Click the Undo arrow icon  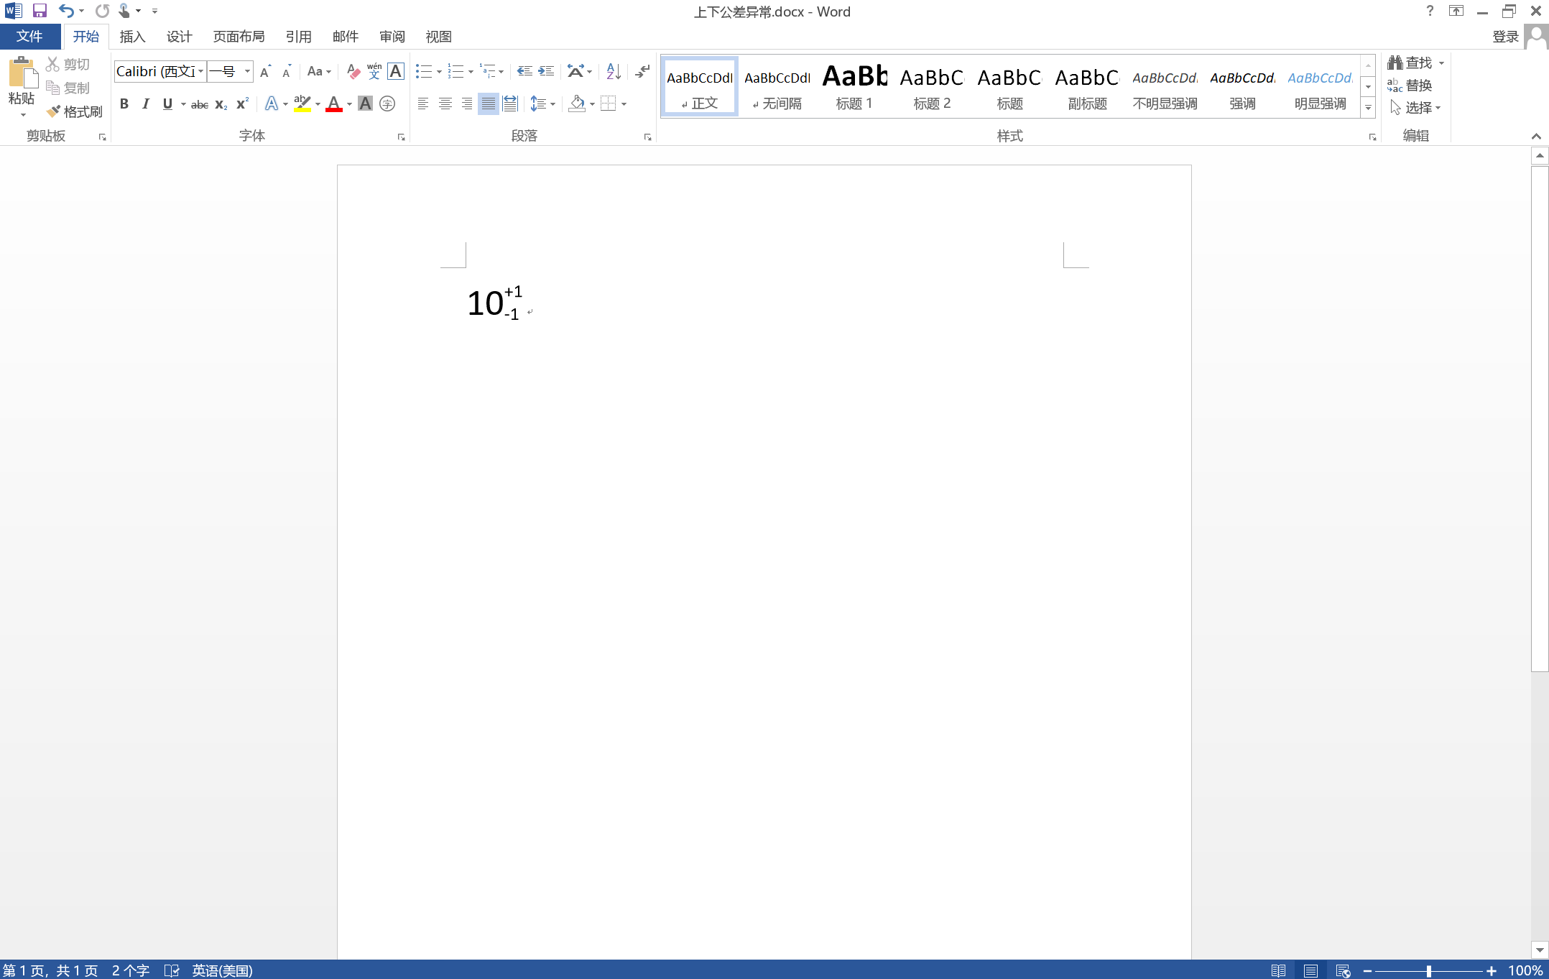tap(66, 11)
